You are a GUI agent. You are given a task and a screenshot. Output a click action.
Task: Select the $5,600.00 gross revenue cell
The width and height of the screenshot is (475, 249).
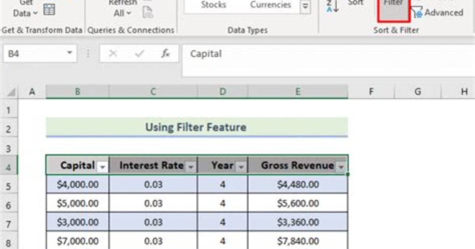[298, 203]
